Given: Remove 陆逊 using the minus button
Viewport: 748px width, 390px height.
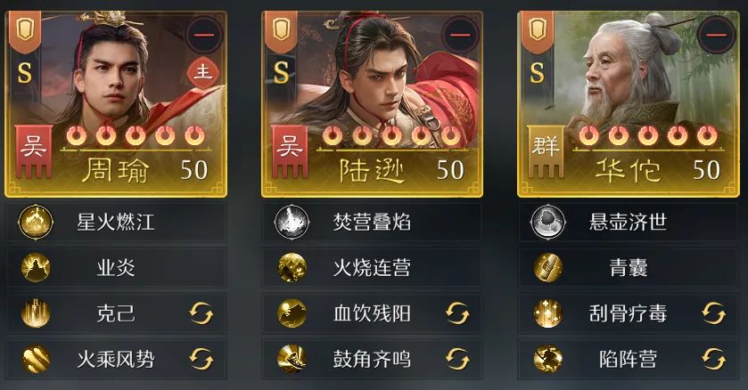Looking at the screenshot, I should pos(460,35).
